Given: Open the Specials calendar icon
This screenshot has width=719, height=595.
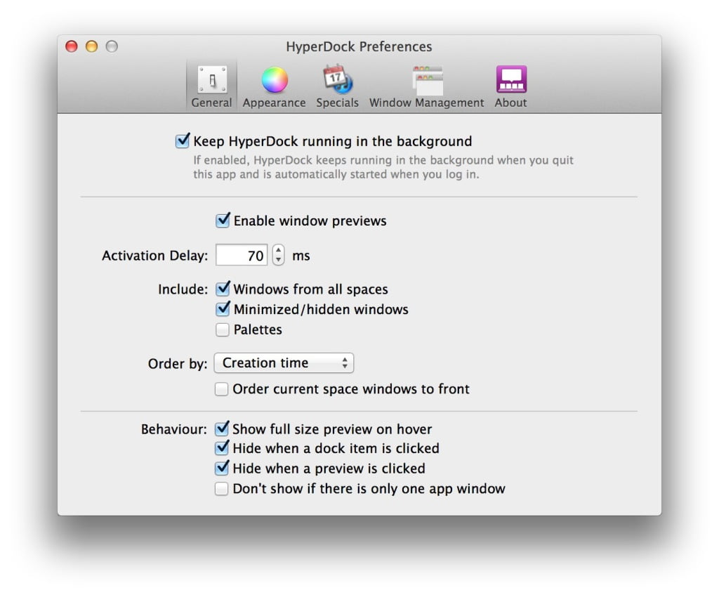Looking at the screenshot, I should click(338, 79).
